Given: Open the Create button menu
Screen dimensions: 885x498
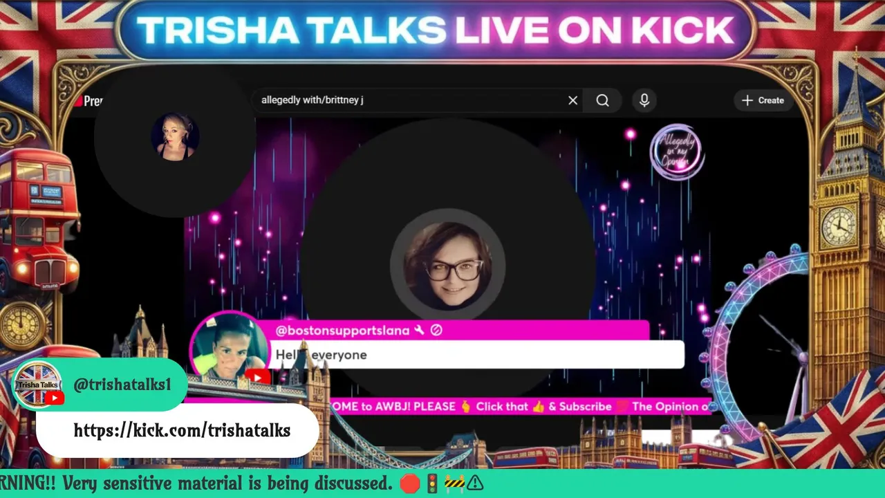Looking at the screenshot, I should 763,100.
